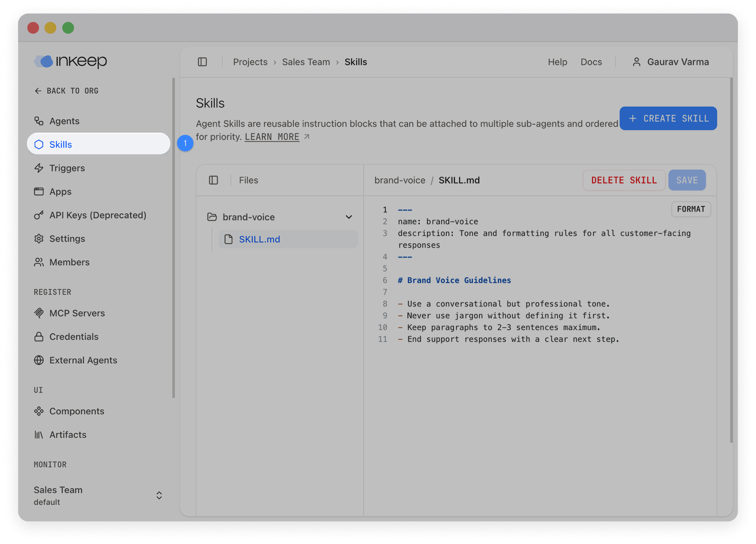Click the Apps window icon
This screenshot has width=756, height=544.
[39, 192]
